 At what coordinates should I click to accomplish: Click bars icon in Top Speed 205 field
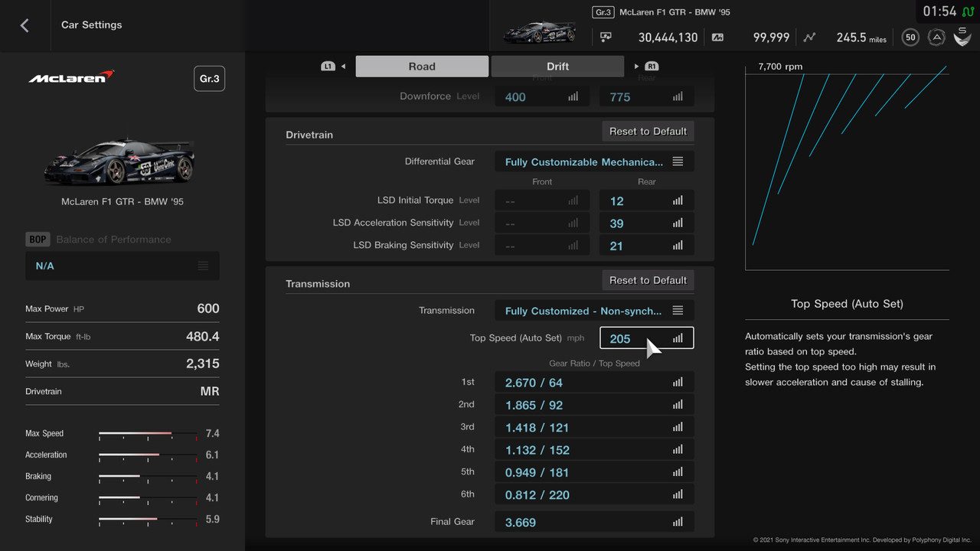click(x=678, y=338)
